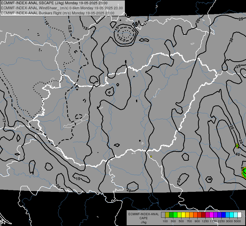Click the Bunkers Right header line
This screenshot has width=246, height=226.
[58, 13]
